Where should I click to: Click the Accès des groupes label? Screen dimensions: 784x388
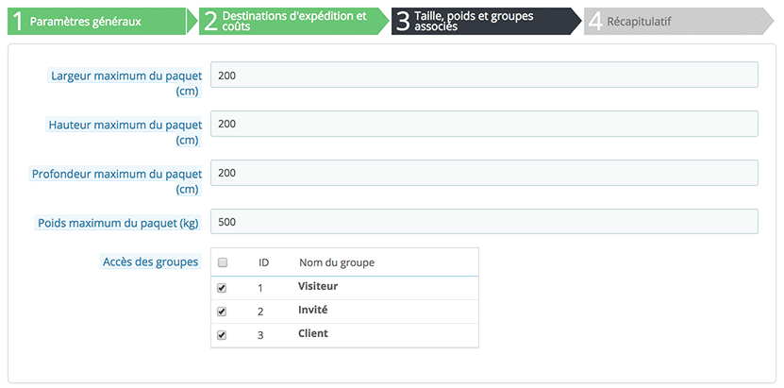click(x=150, y=261)
